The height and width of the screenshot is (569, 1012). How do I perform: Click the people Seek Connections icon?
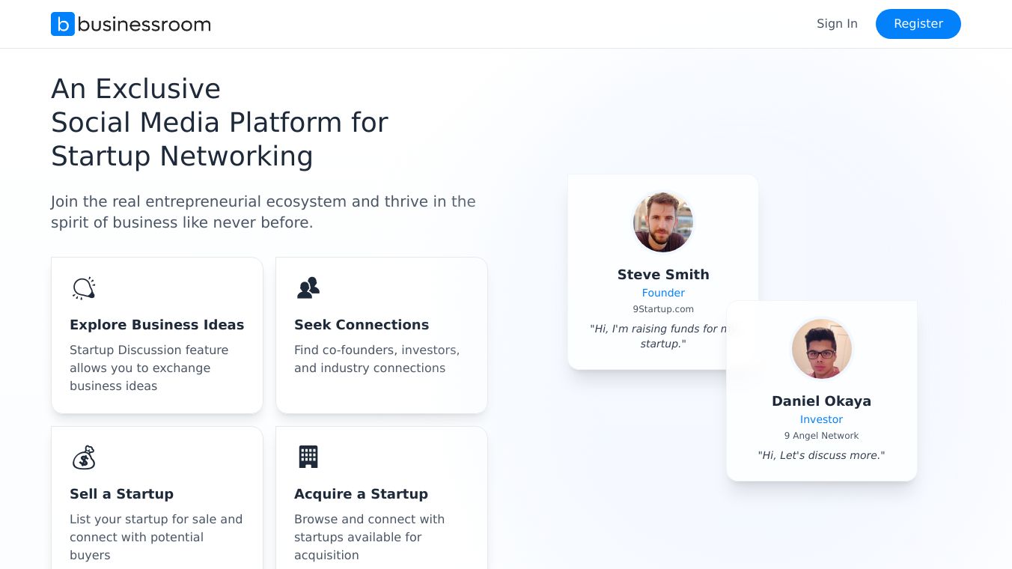308,288
